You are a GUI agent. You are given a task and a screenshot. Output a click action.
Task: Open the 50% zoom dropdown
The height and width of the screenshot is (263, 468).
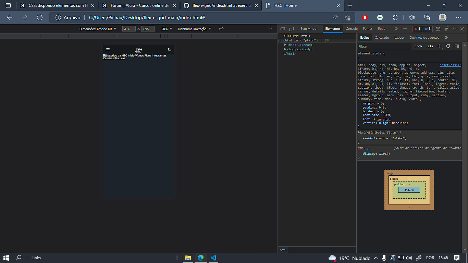[167, 29]
